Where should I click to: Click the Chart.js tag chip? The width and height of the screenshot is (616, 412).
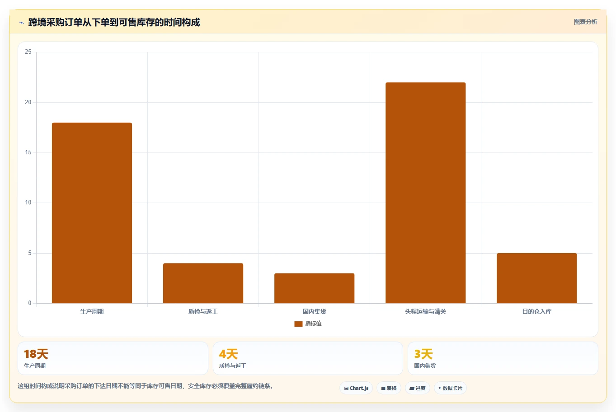click(356, 388)
